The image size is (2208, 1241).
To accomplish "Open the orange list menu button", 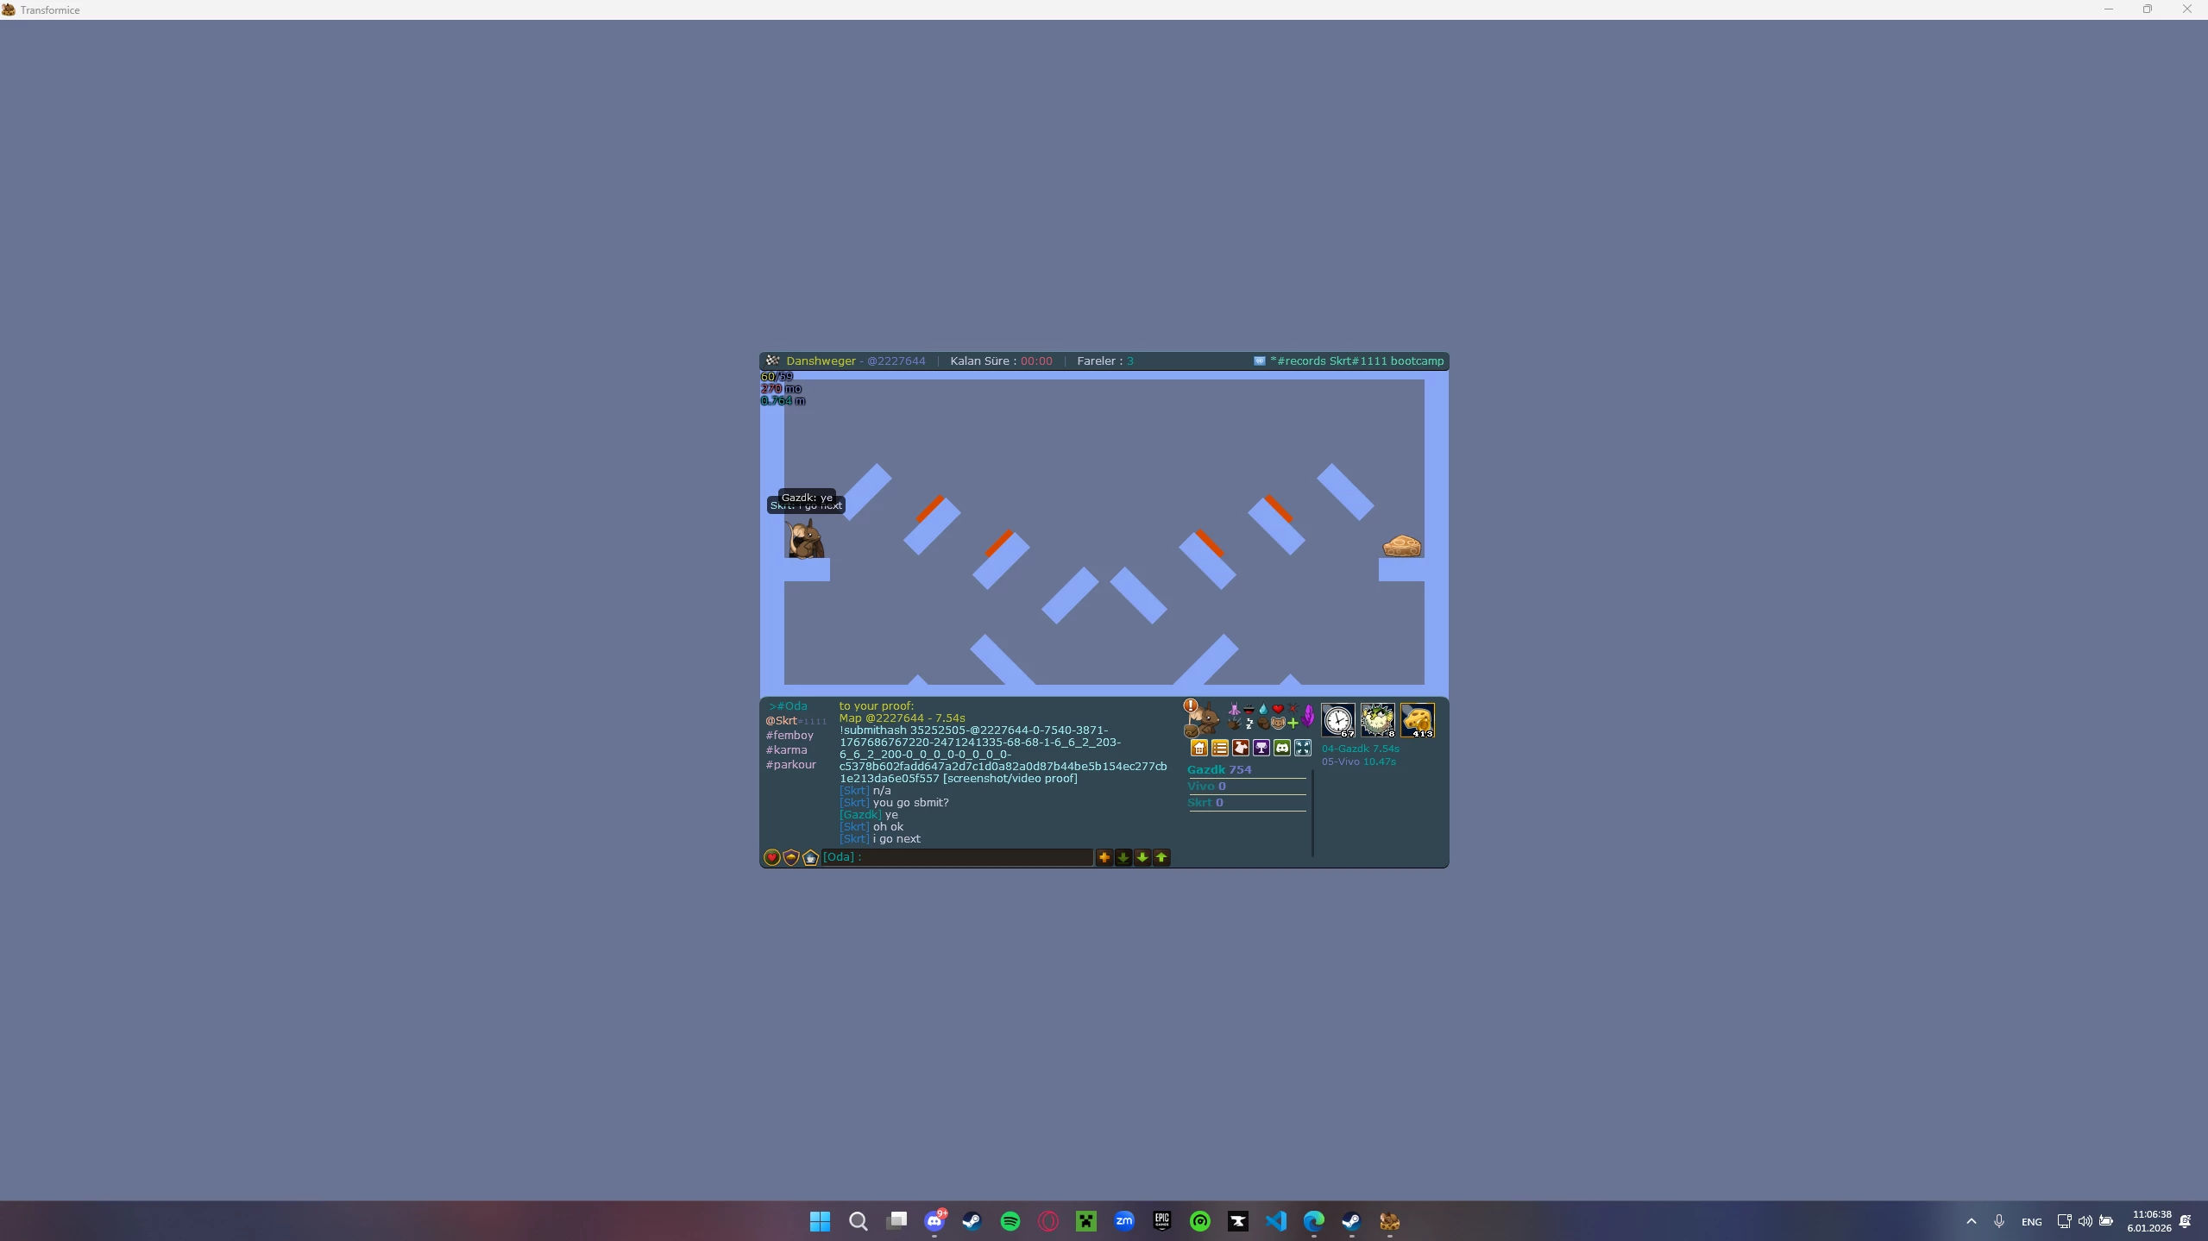I will click(1219, 748).
